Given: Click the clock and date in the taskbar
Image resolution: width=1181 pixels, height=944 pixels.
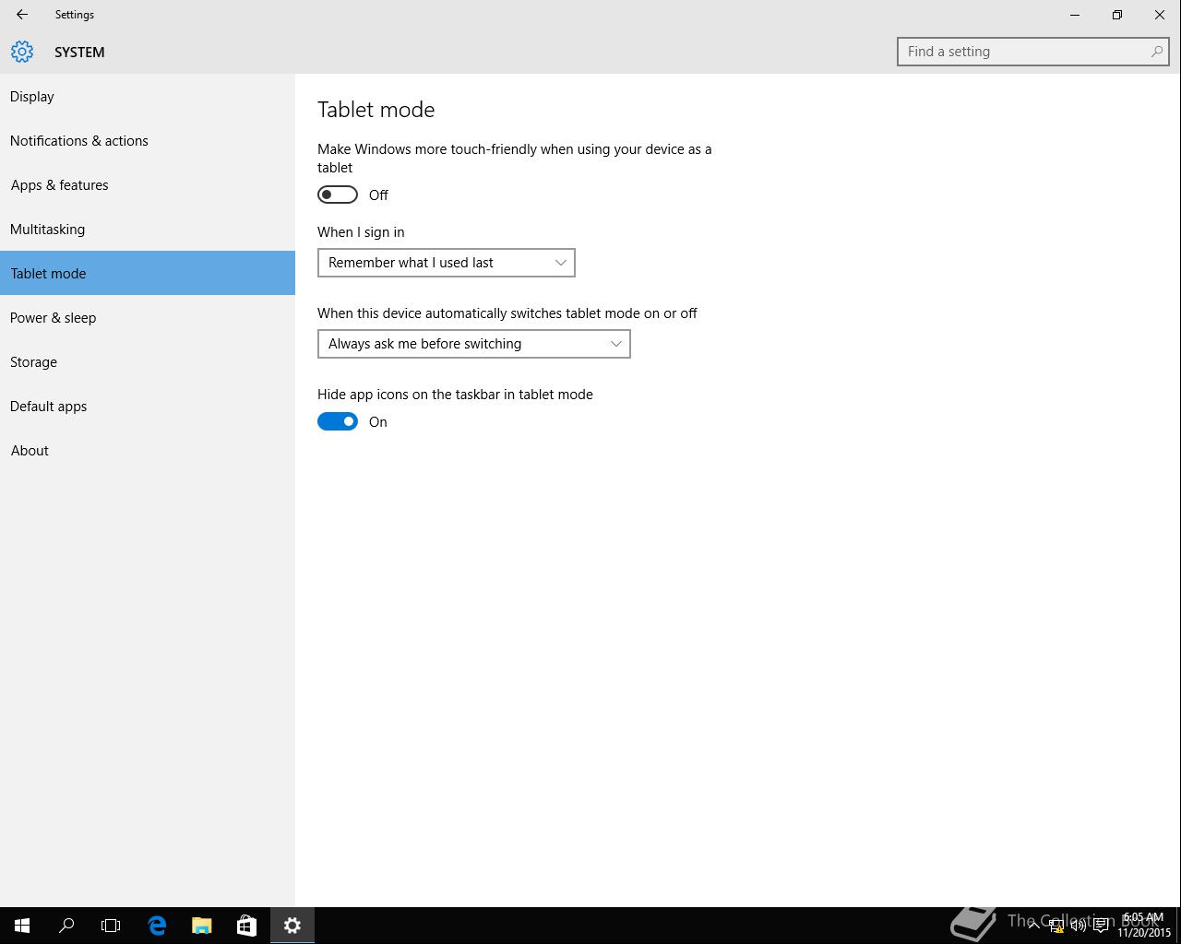Looking at the screenshot, I should [x=1144, y=926].
